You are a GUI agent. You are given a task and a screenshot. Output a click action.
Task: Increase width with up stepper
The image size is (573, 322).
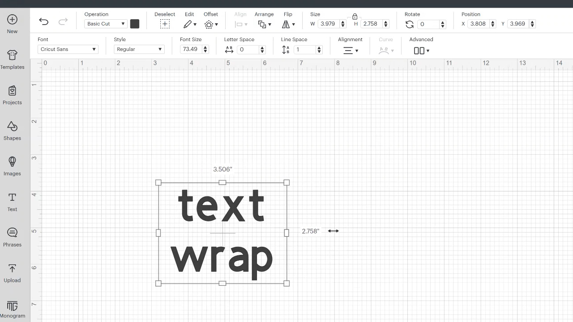click(x=343, y=22)
